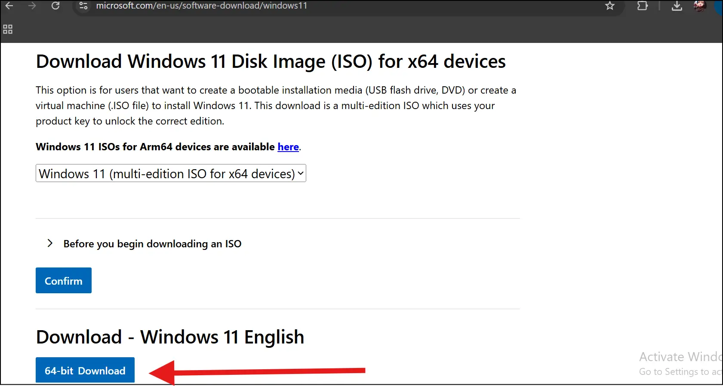Screen dimensions: 723x386
Task: Bookmark this page with the star icon
Action: (x=609, y=6)
